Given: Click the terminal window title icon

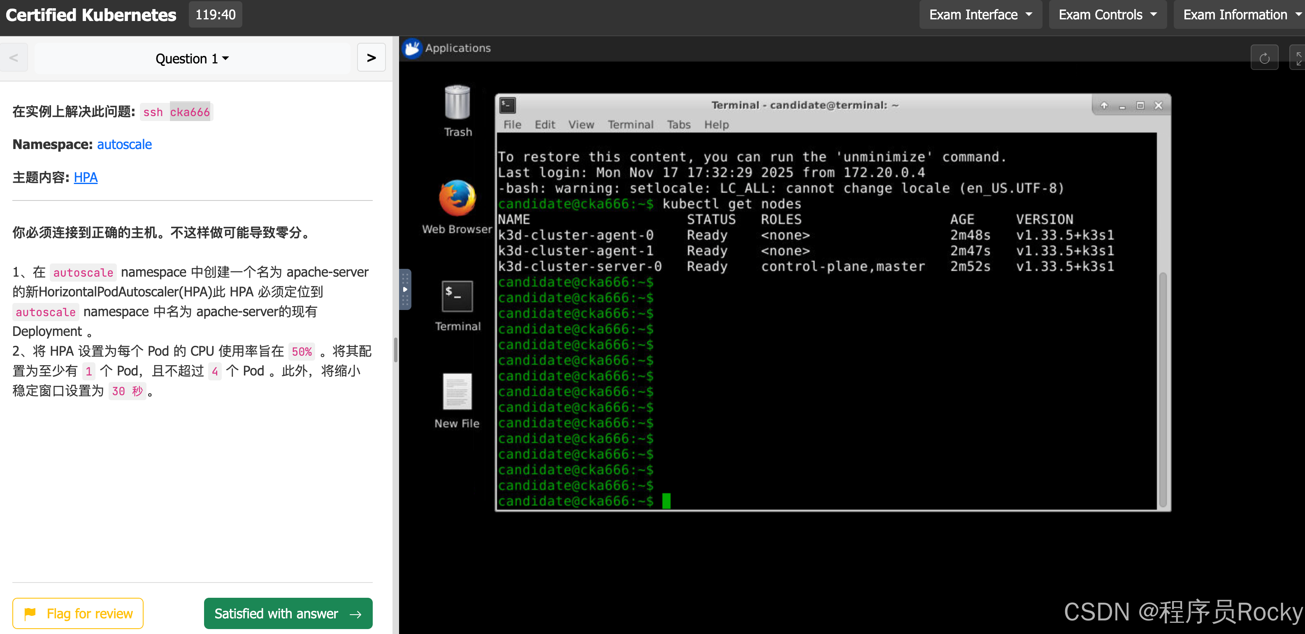Looking at the screenshot, I should click(x=508, y=105).
